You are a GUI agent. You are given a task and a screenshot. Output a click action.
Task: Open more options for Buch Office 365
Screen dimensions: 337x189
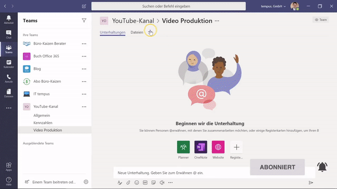(84, 56)
